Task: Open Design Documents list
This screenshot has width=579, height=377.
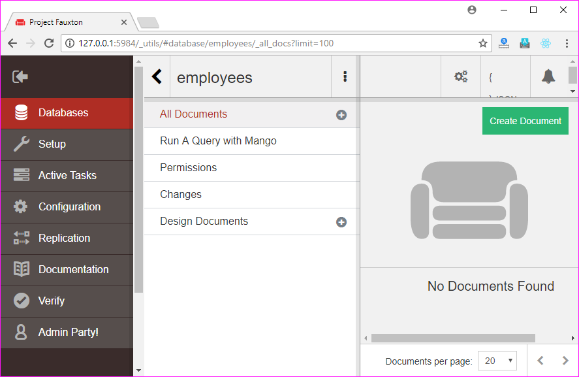Action: (204, 221)
